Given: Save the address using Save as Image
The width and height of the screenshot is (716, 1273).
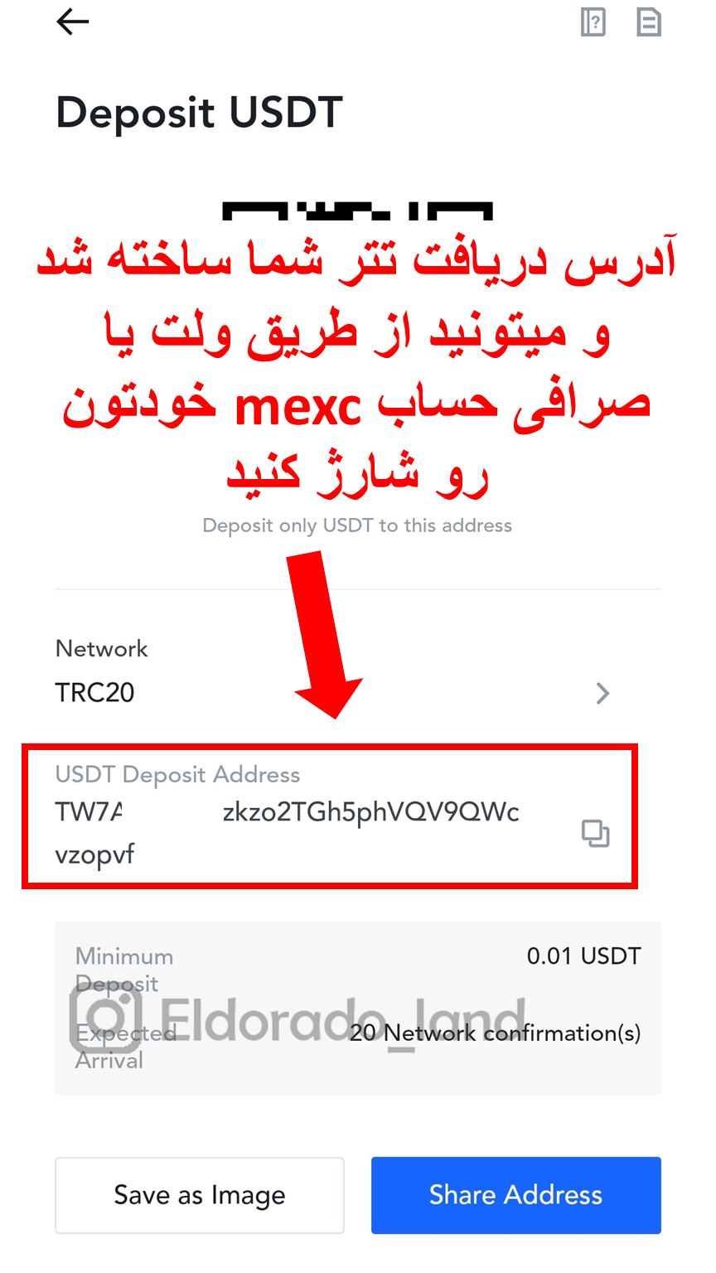Looking at the screenshot, I should click(200, 1195).
